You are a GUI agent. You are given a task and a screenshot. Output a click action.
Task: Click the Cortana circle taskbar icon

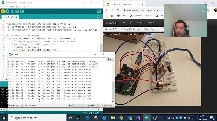point(71,118)
